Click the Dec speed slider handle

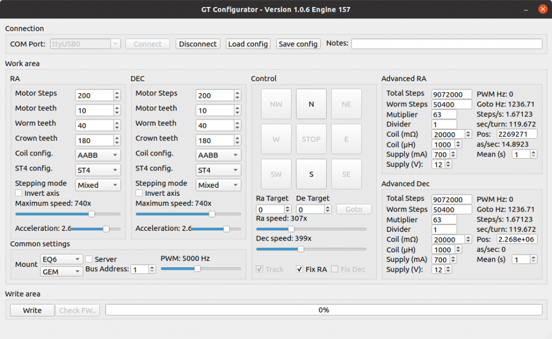coord(301,249)
